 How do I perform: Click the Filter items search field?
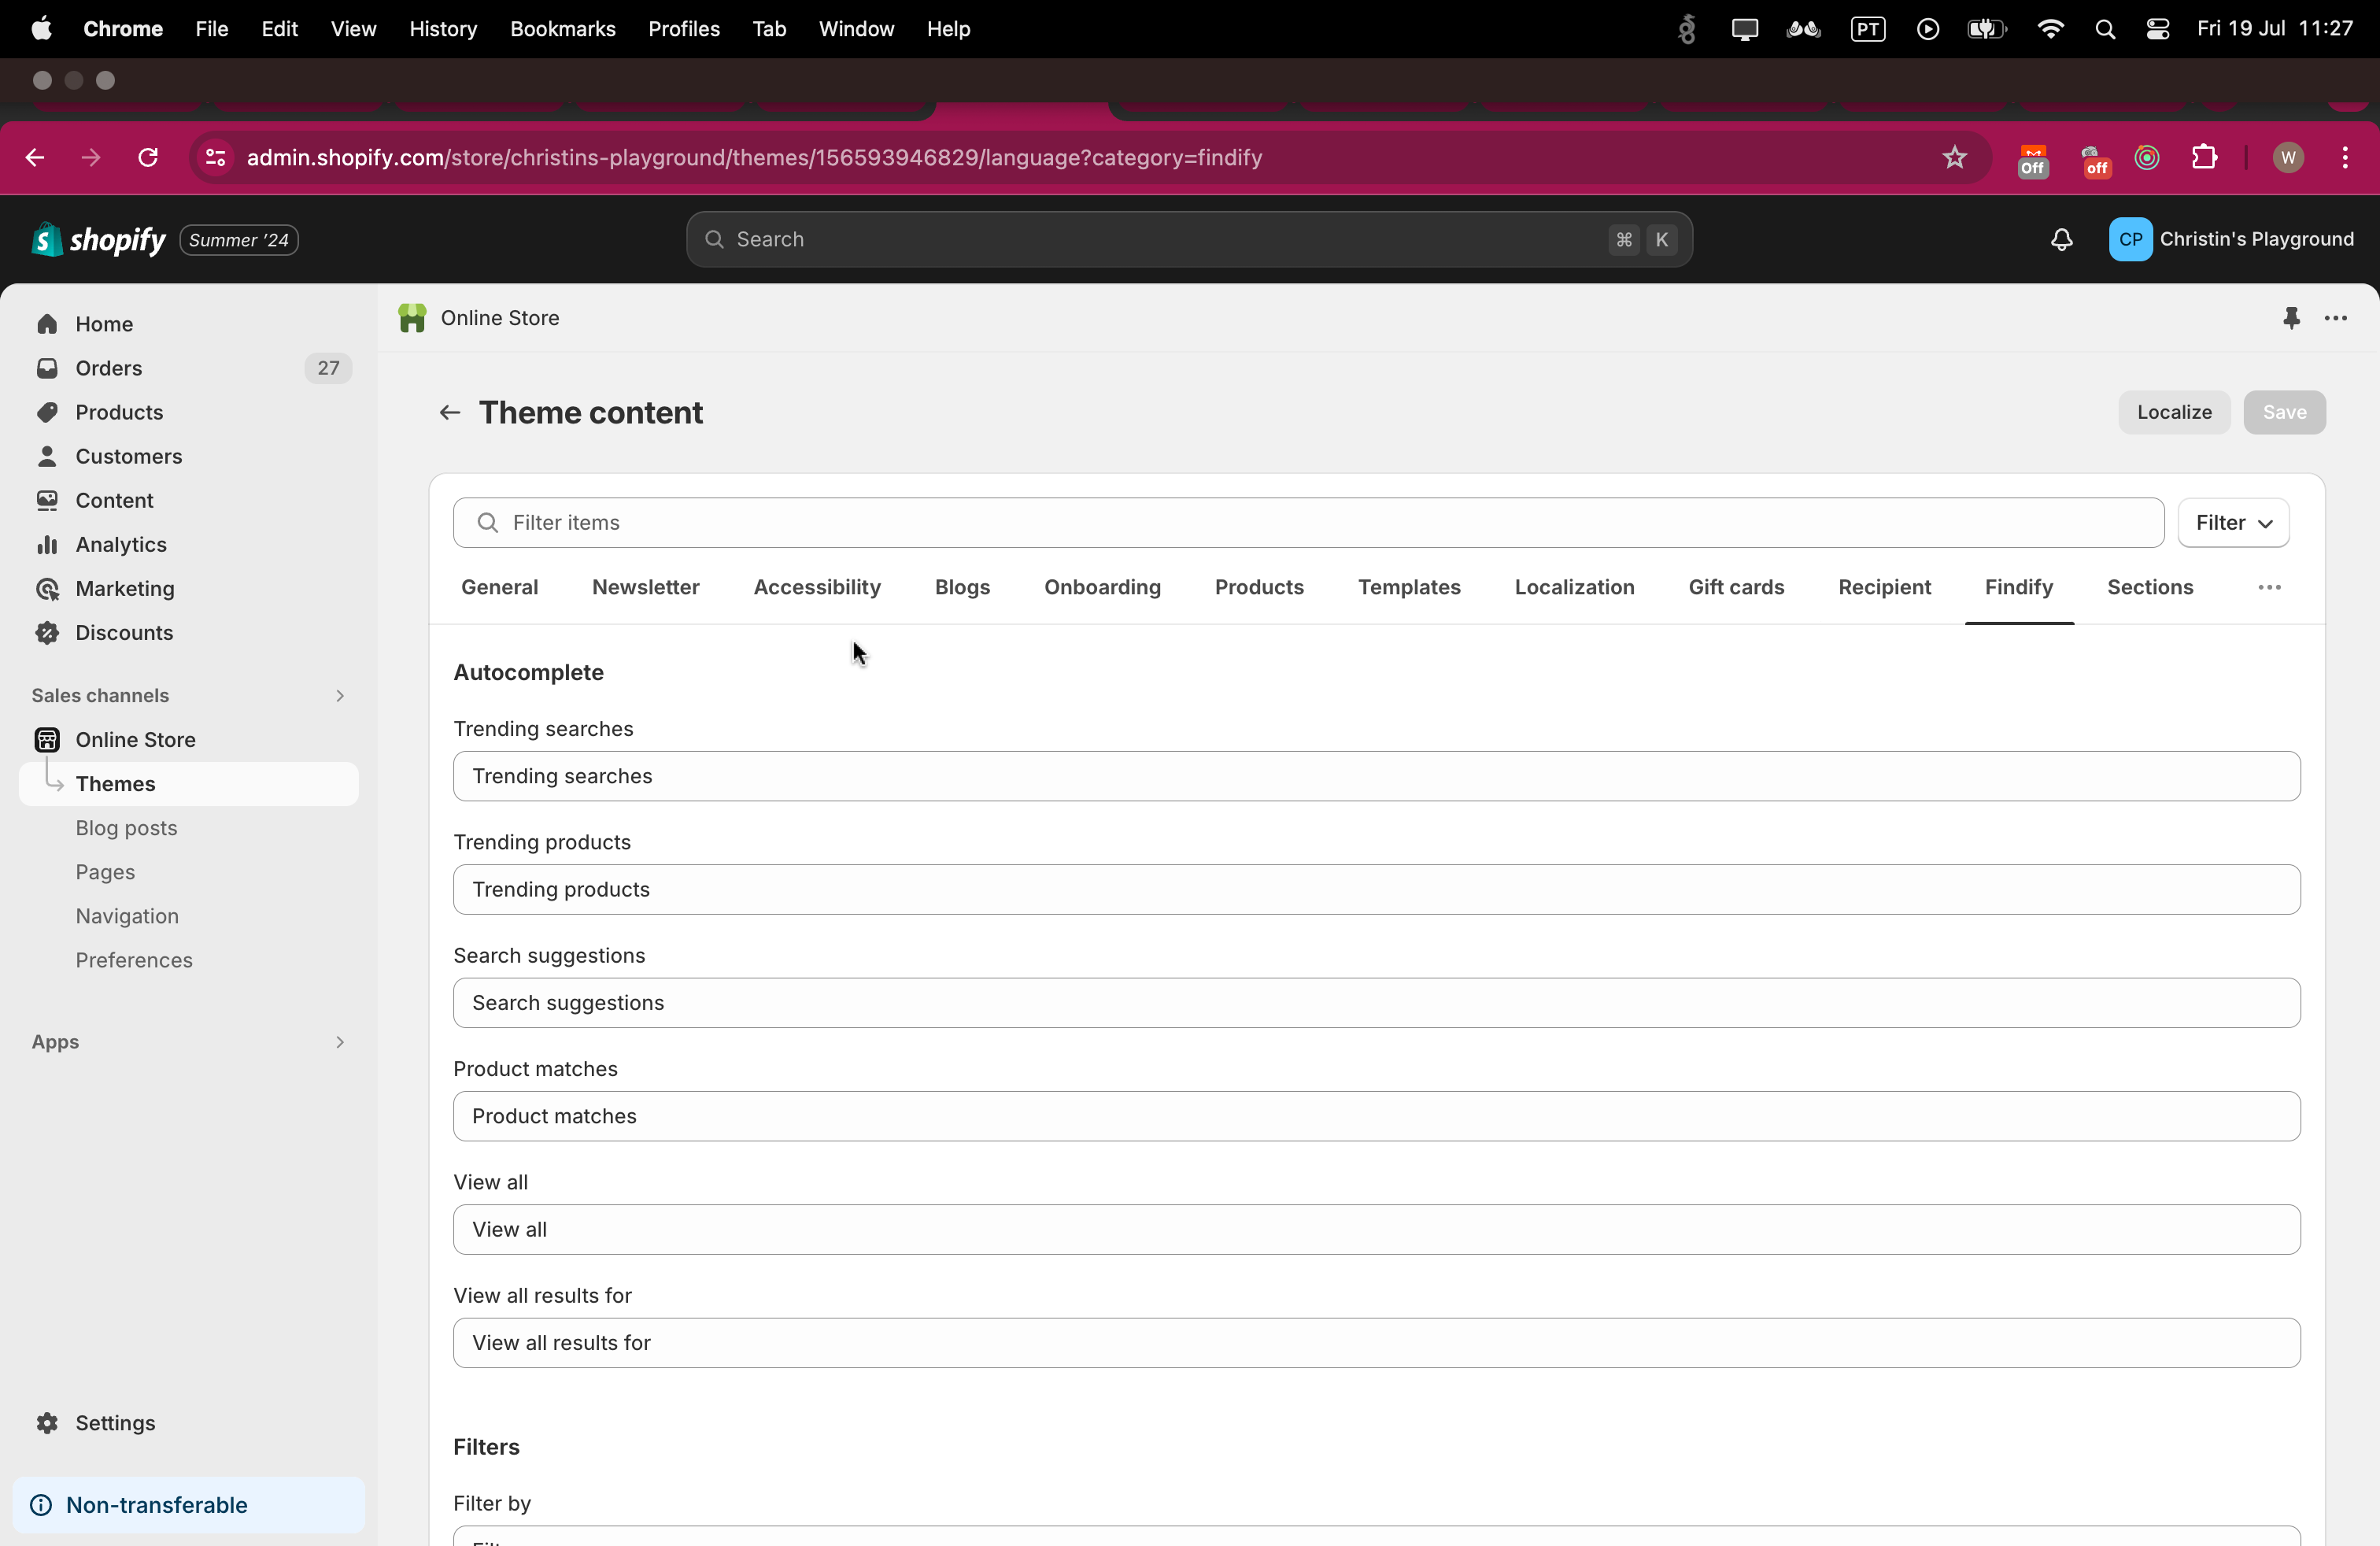click(1308, 523)
